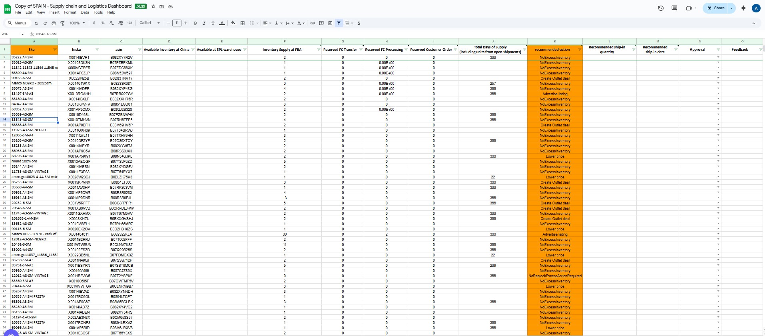765x336 pixels.
Task: Insert a chart using toolbar icon
Action: click(330, 23)
